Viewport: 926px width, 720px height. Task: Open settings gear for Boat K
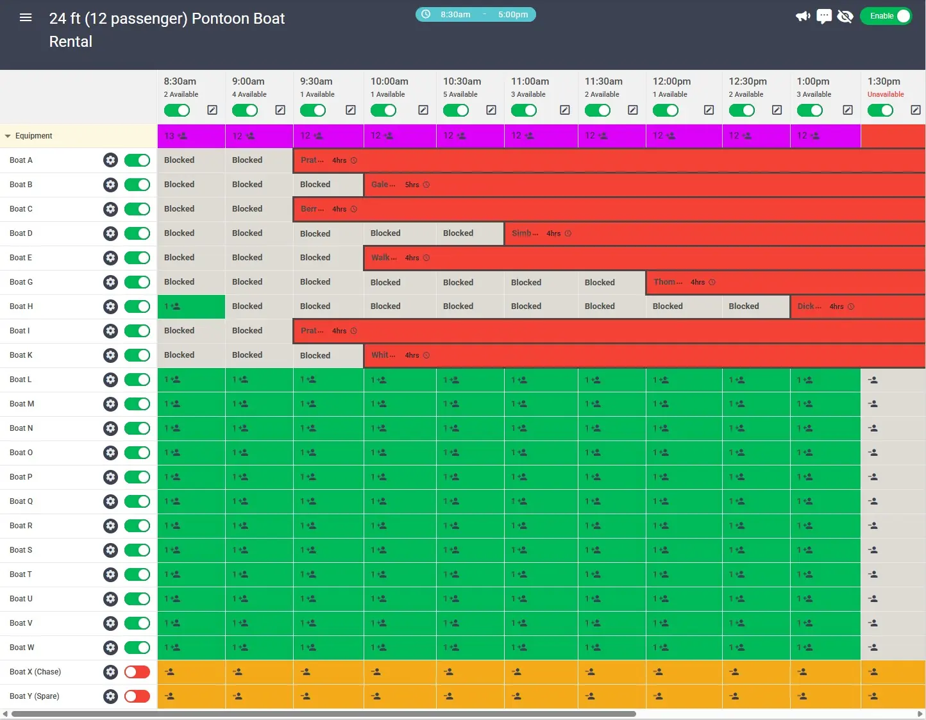click(x=110, y=355)
